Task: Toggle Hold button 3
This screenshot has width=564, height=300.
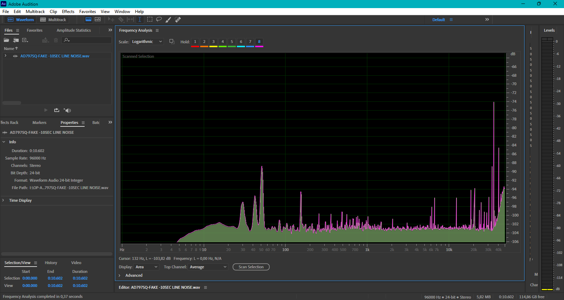Action: pyautogui.click(x=213, y=42)
